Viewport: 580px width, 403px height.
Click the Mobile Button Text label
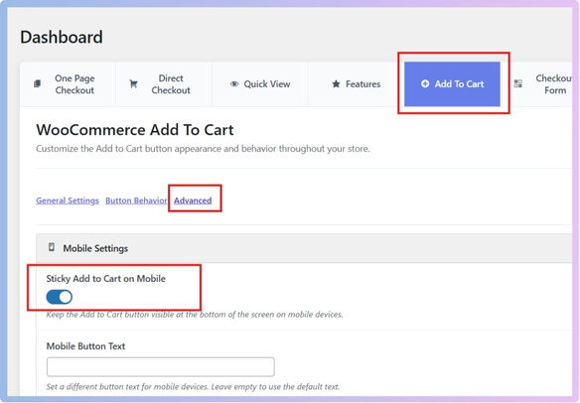coord(85,346)
